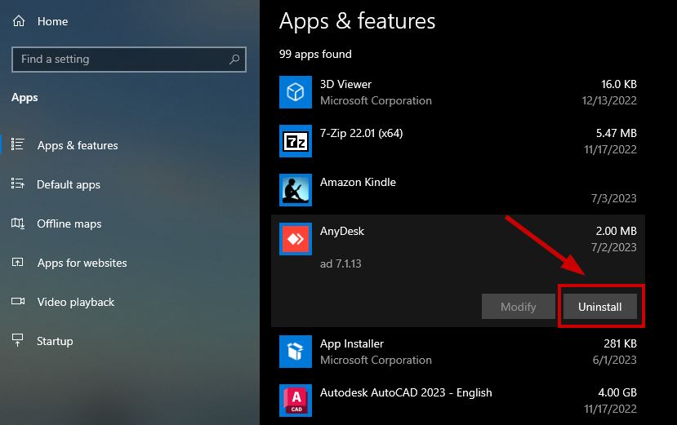Select Autodesk AutoCAD 2023 - English name

pyautogui.click(x=406, y=392)
